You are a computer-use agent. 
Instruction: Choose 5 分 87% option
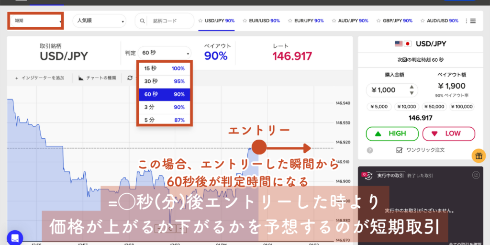point(165,120)
